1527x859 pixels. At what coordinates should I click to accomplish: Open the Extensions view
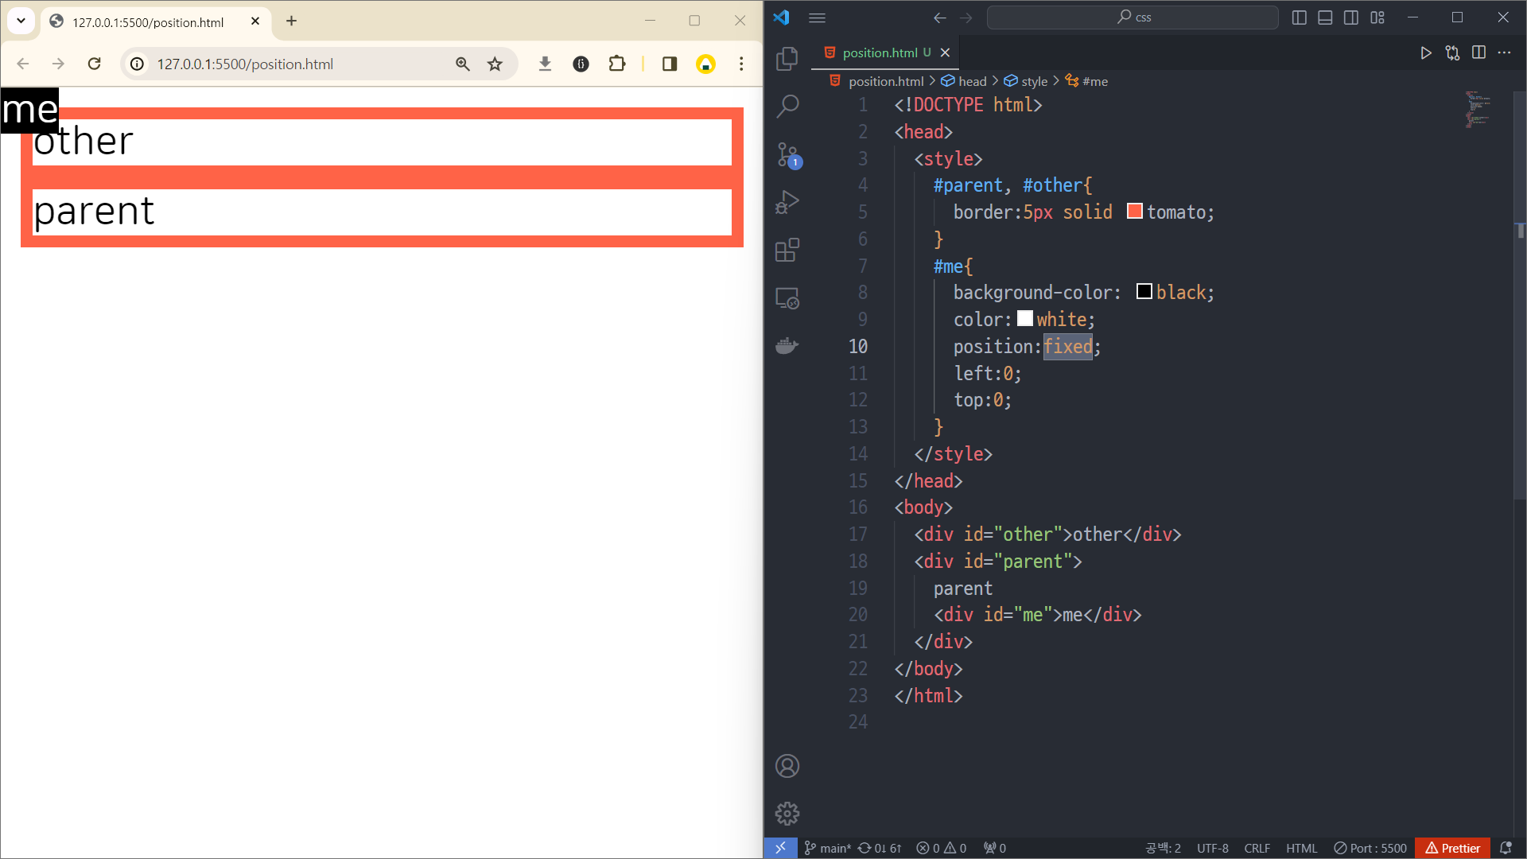[x=787, y=250]
